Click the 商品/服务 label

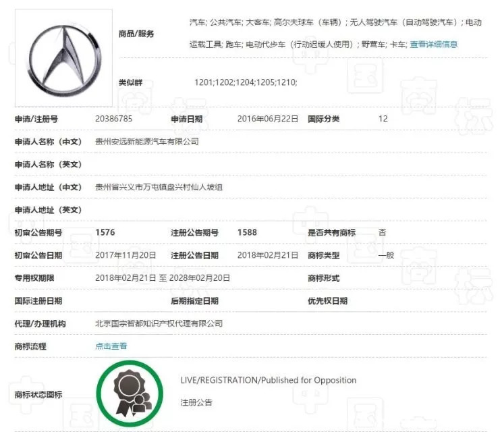pyautogui.click(x=136, y=34)
